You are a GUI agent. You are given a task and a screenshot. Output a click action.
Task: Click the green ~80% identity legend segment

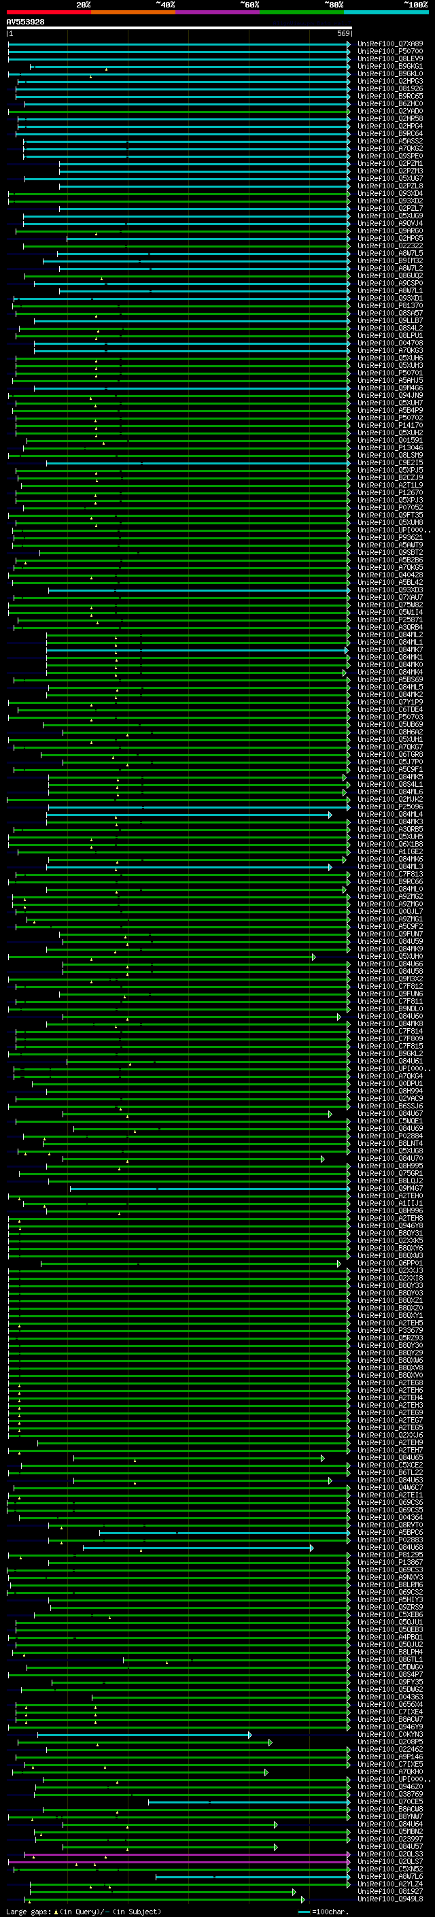point(302,12)
